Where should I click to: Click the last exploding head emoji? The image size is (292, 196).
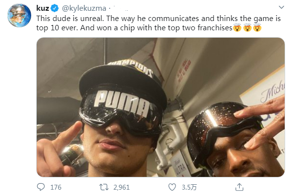tap(257, 28)
